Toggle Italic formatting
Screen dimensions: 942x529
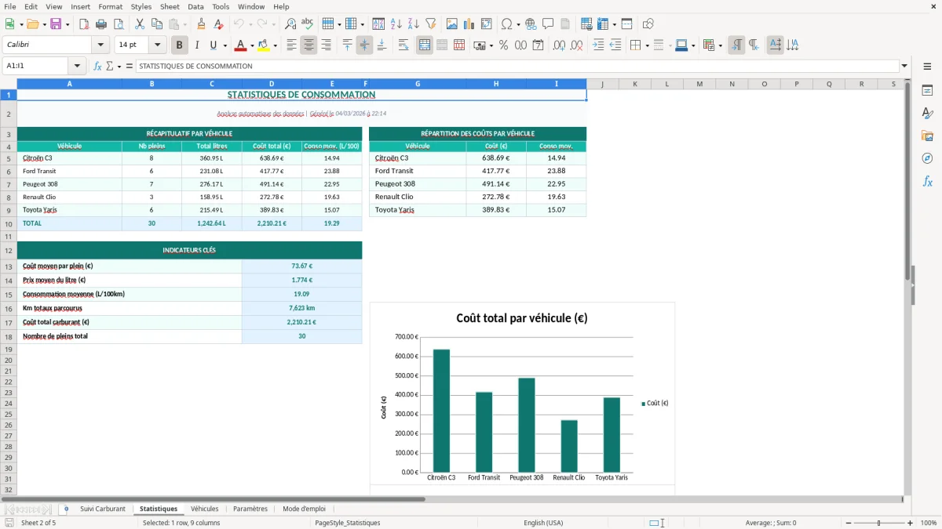[197, 45]
